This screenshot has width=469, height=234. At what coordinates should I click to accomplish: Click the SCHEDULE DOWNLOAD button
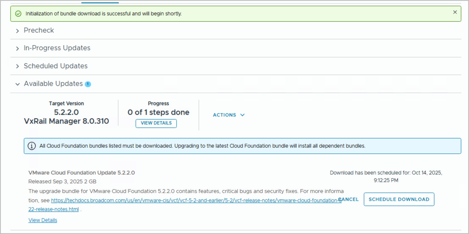pyautogui.click(x=399, y=199)
